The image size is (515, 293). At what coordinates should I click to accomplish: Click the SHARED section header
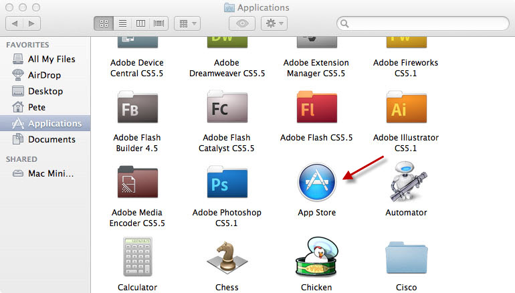(x=21, y=159)
